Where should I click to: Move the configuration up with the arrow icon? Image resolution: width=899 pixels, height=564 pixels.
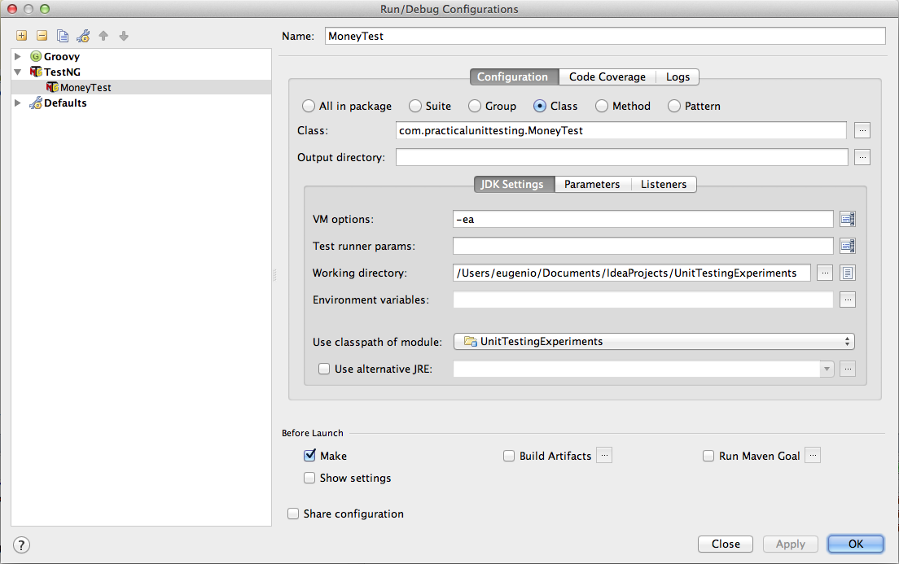(x=103, y=36)
